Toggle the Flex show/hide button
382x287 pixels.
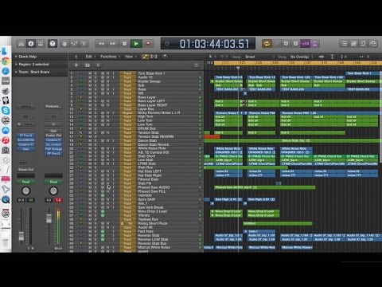point(154,57)
